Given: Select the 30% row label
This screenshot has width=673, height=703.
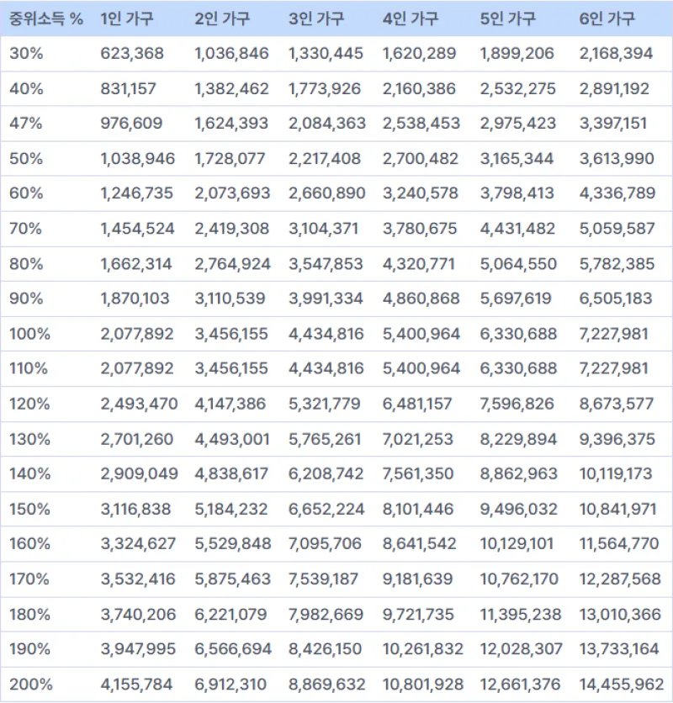Looking at the screenshot, I should coord(26,54).
